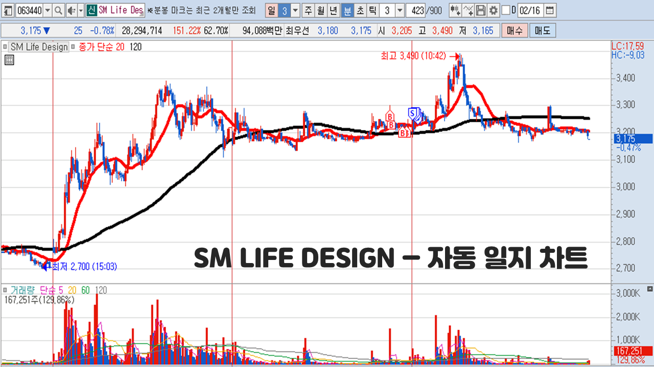654x367 pixels.
Task: Expand the speaker options dropdown arrow
Action: 81,11
